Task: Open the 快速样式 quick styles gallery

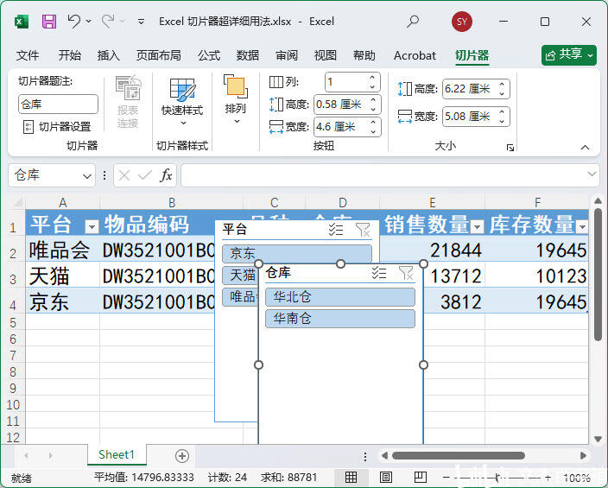Action: tap(182, 102)
